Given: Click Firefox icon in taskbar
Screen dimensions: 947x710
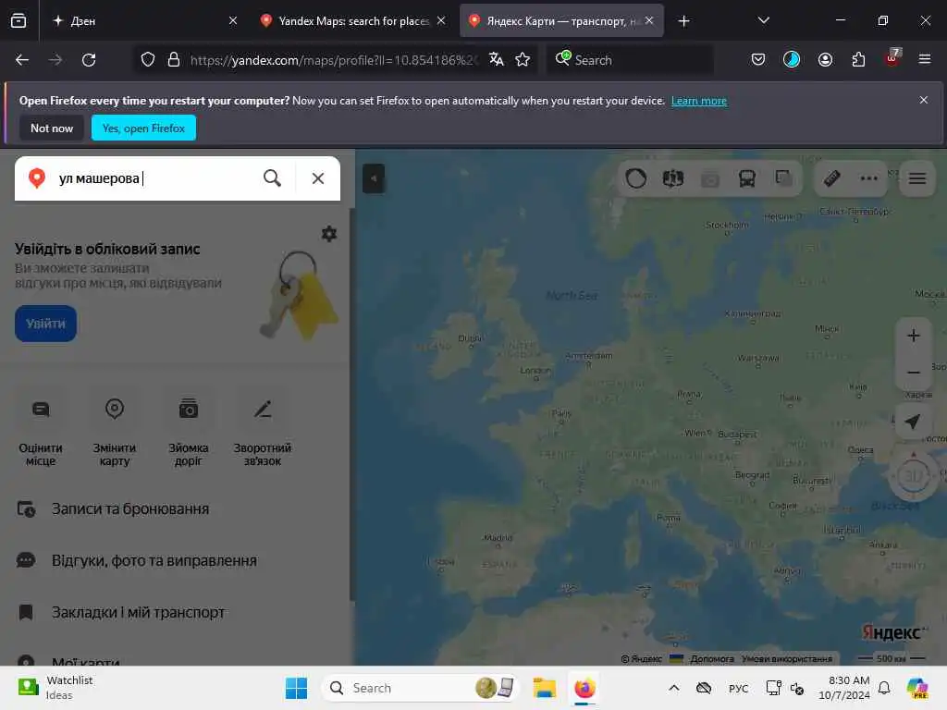Looking at the screenshot, I should (x=584, y=688).
